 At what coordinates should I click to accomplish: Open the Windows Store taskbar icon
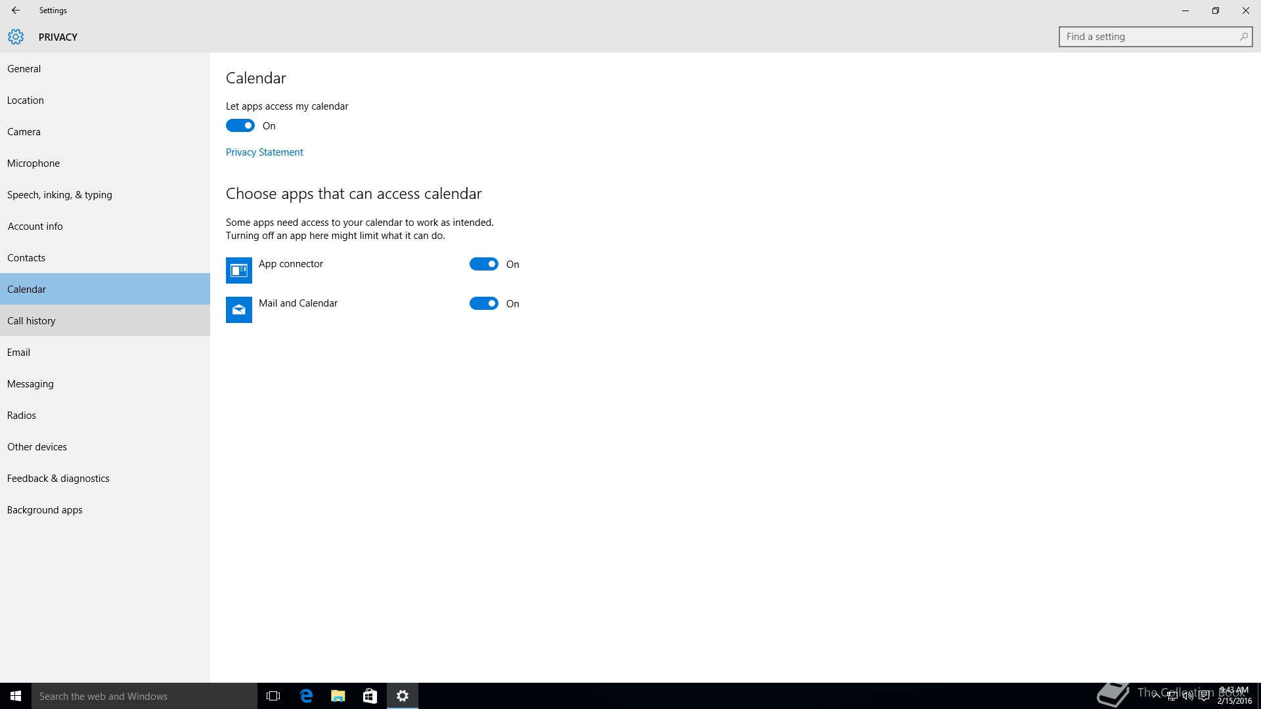tap(370, 696)
